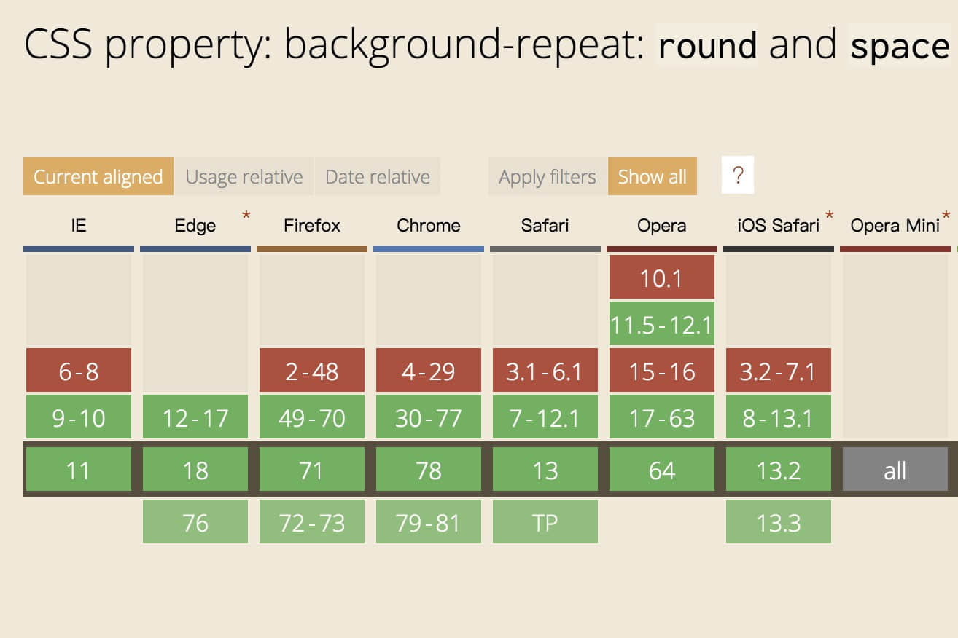Click the Chrome 78 current version cell
The image size is (958, 638).
pyautogui.click(x=429, y=469)
